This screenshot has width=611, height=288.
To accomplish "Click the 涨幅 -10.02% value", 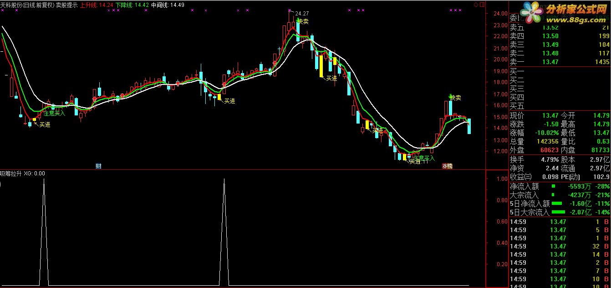I will [546, 133].
